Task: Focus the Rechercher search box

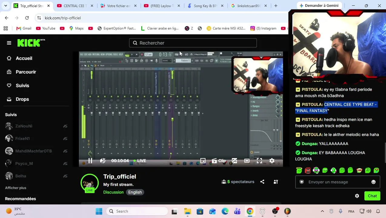Action: (193, 43)
